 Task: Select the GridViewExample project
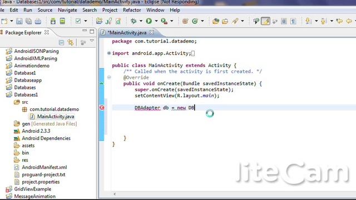pos(33,189)
